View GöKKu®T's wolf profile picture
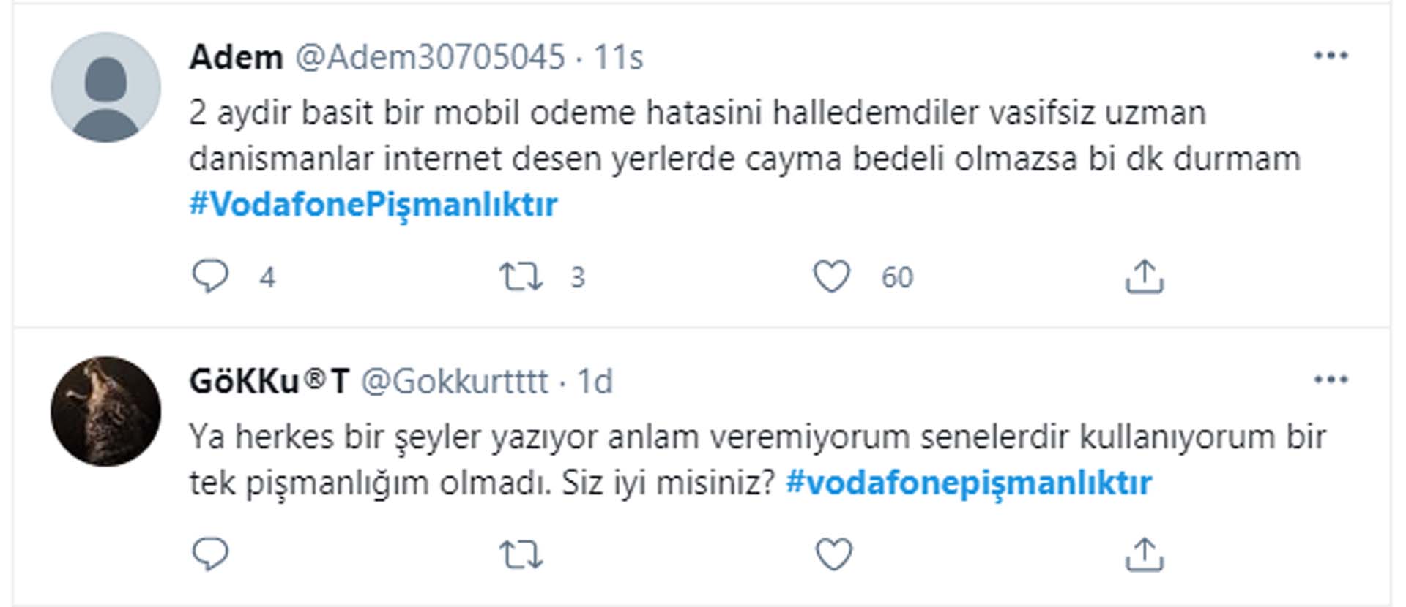 pyautogui.click(x=107, y=410)
